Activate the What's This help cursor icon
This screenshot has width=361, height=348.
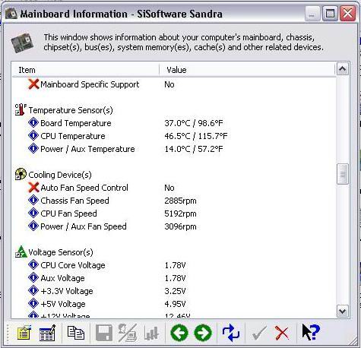click(x=311, y=332)
